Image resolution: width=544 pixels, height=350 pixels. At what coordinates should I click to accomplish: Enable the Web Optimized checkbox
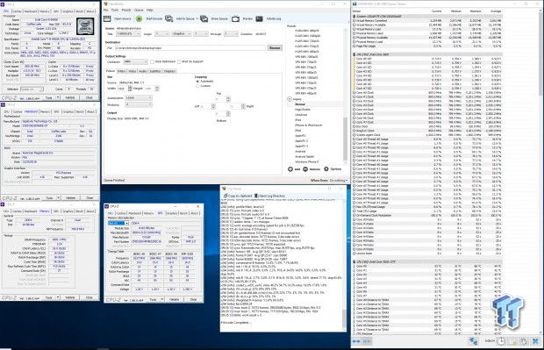coord(152,61)
